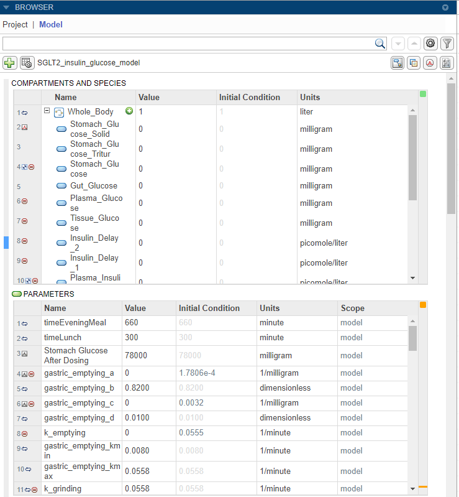Go to next search result arrow

(398, 44)
